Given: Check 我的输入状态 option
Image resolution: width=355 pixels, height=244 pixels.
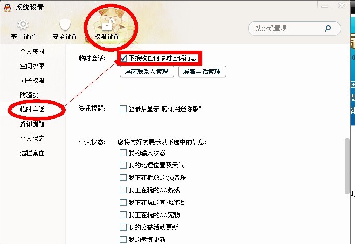Looking at the screenshot, I should 123,152.
